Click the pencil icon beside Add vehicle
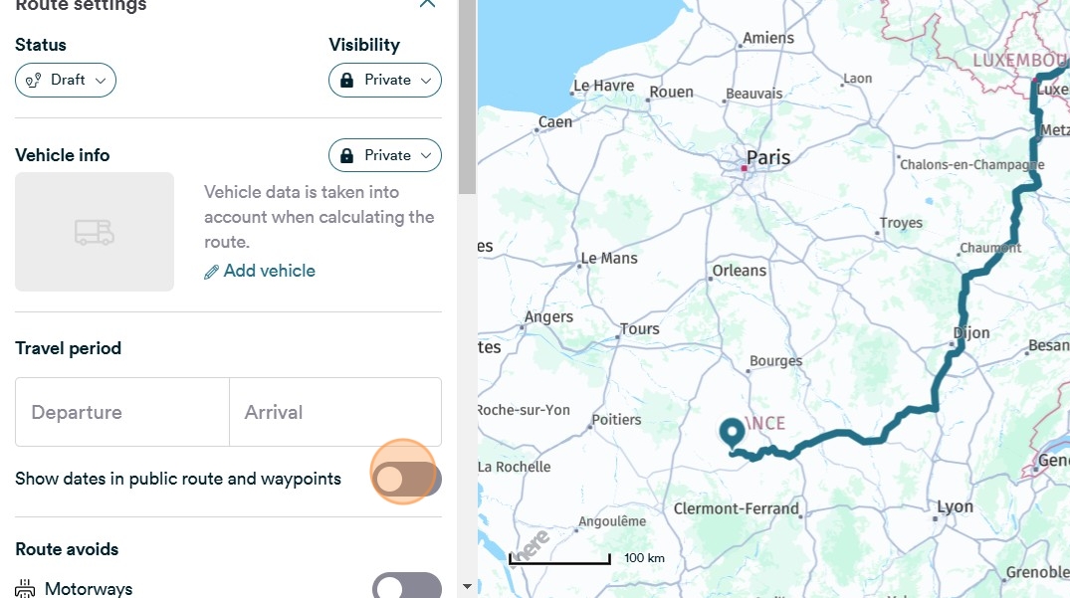 click(x=211, y=272)
